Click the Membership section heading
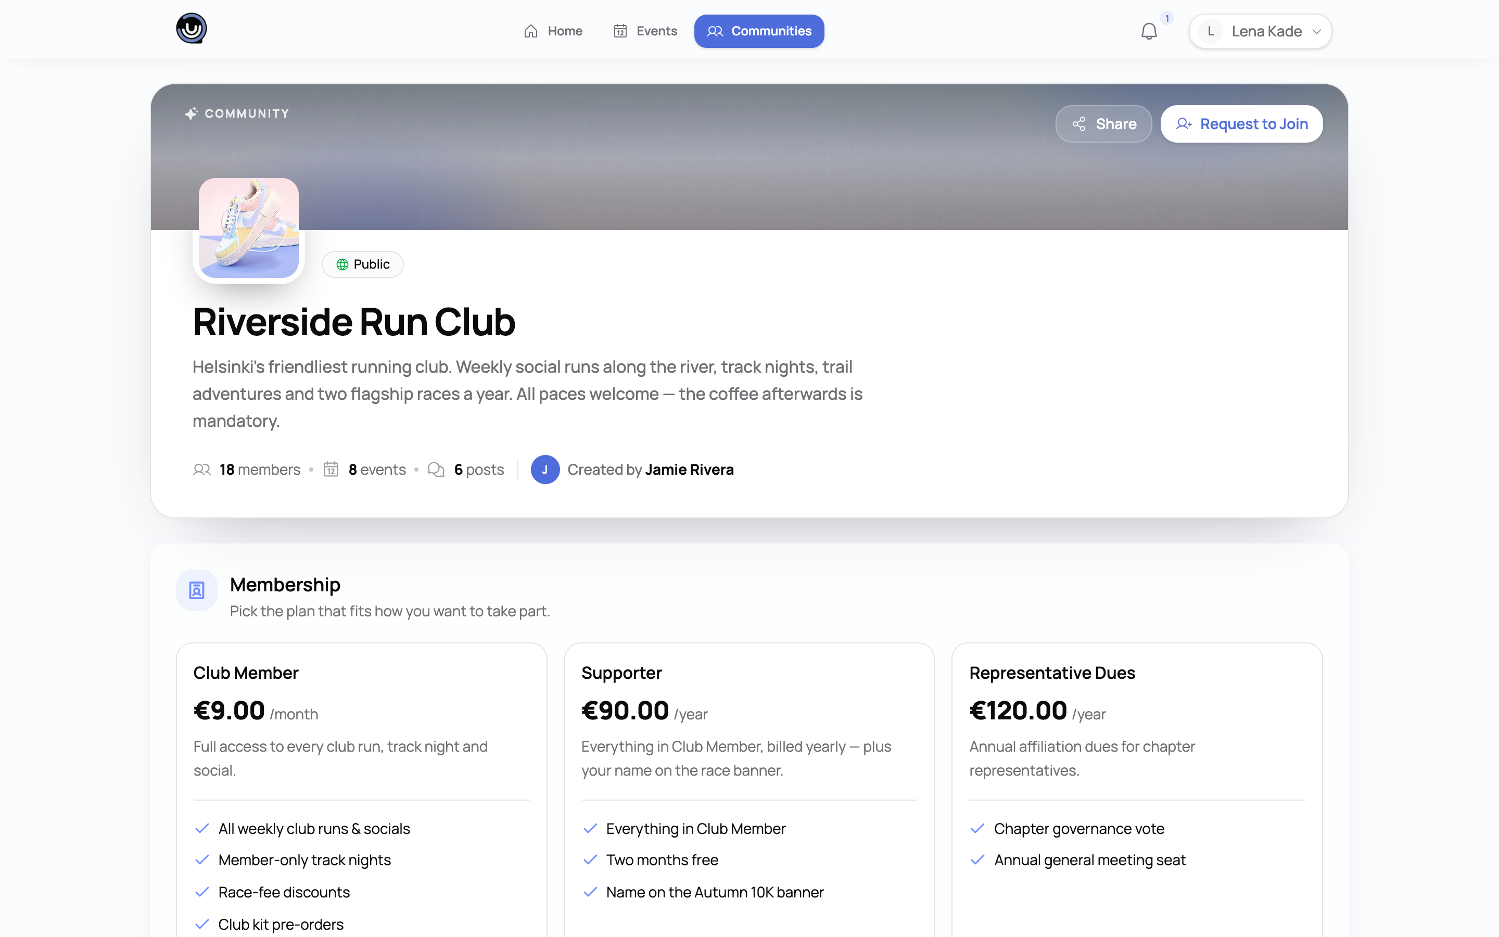The image size is (1499, 937). pyautogui.click(x=285, y=585)
